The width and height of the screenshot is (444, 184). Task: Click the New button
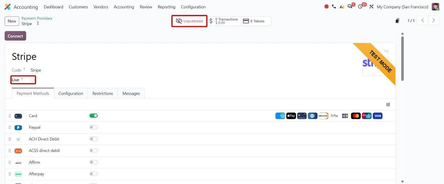12,21
